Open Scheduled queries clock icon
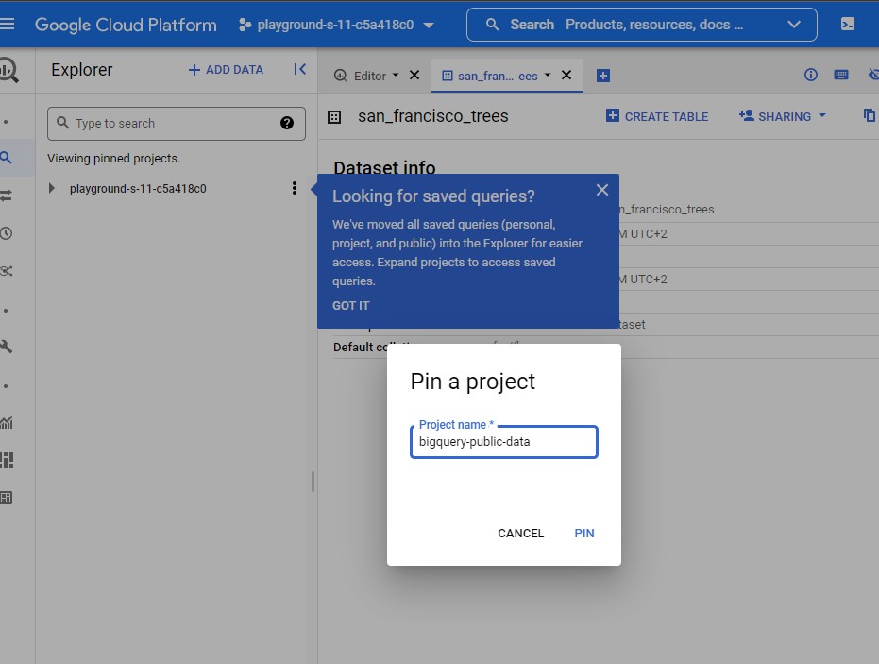This screenshot has width=879, height=664. 7,233
